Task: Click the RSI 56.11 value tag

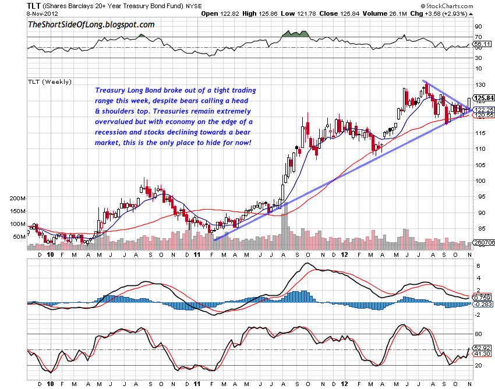Action: (x=480, y=44)
